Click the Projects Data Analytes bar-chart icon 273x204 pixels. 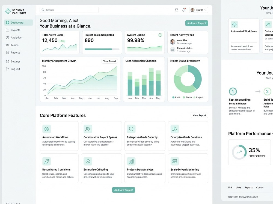coord(131,161)
